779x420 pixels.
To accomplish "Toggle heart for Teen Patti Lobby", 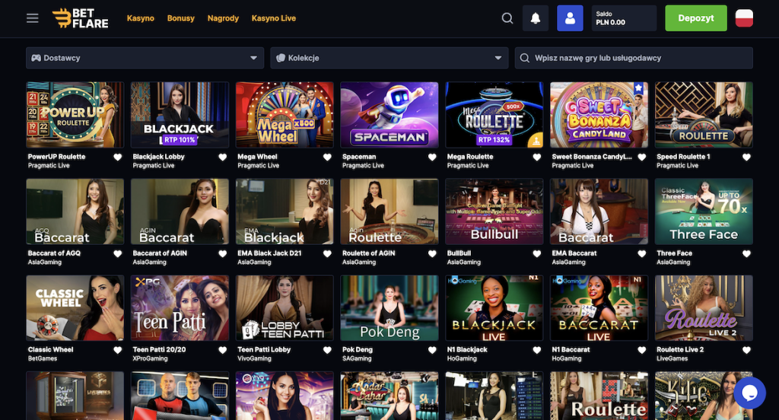I will [x=327, y=350].
